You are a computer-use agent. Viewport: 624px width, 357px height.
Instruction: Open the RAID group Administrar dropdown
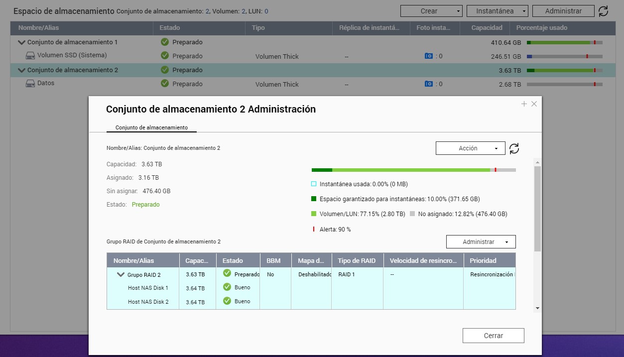coord(481,242)
